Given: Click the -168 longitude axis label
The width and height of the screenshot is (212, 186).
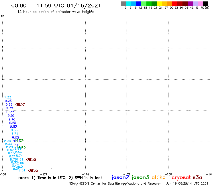Looking at the screenshot, I should [168, 174].
